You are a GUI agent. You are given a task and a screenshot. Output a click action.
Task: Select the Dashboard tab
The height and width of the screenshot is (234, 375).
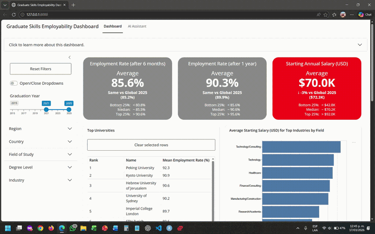(112, 26)
